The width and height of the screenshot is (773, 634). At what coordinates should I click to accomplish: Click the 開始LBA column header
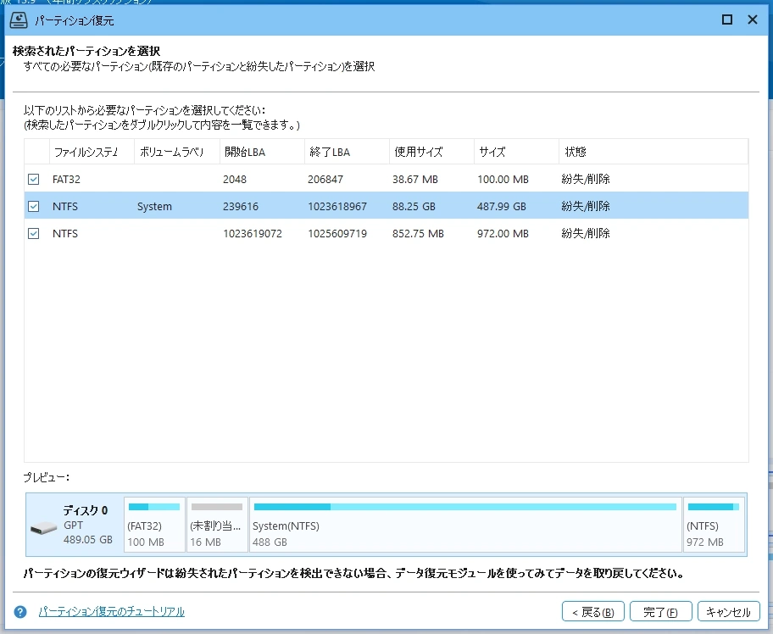(x=262, y=152)
